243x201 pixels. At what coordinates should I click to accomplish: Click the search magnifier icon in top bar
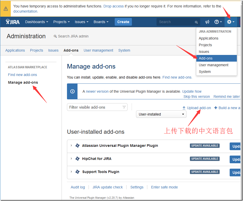196,22
